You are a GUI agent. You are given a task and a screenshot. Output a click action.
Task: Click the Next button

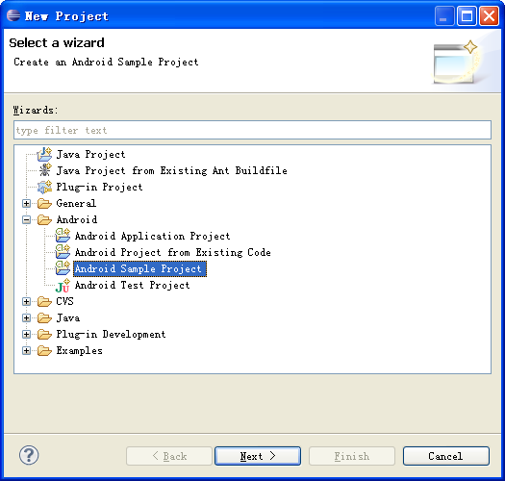(258, 456)
